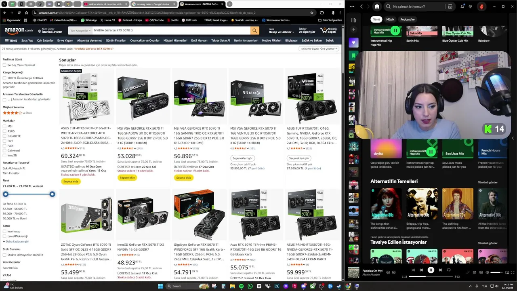Open WhatsApp from the Windows taskbar
Viewport: 517px width, 291px height.
[x=250, y=286]
